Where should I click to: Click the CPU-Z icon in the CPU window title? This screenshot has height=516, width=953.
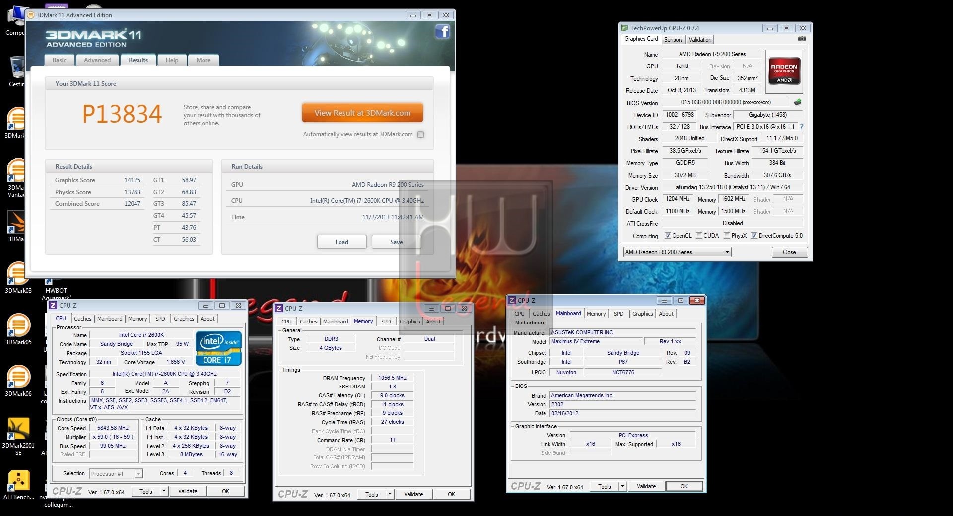tap(53, 305)
